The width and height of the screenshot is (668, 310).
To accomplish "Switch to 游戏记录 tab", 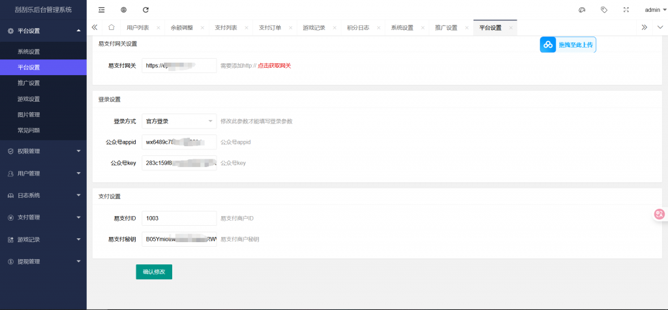I will 314,27.
